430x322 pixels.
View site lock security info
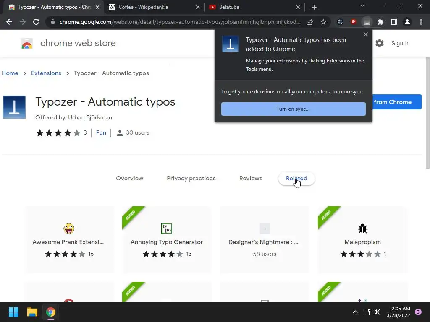[52, 22]
